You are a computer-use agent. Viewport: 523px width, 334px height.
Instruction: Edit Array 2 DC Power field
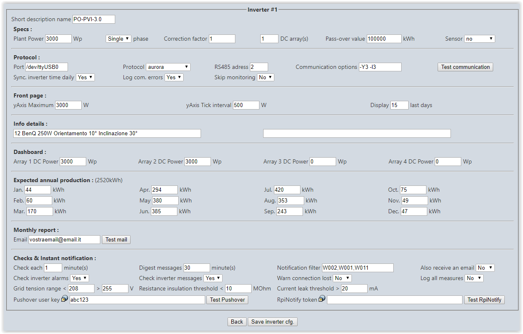pos(198,161)
